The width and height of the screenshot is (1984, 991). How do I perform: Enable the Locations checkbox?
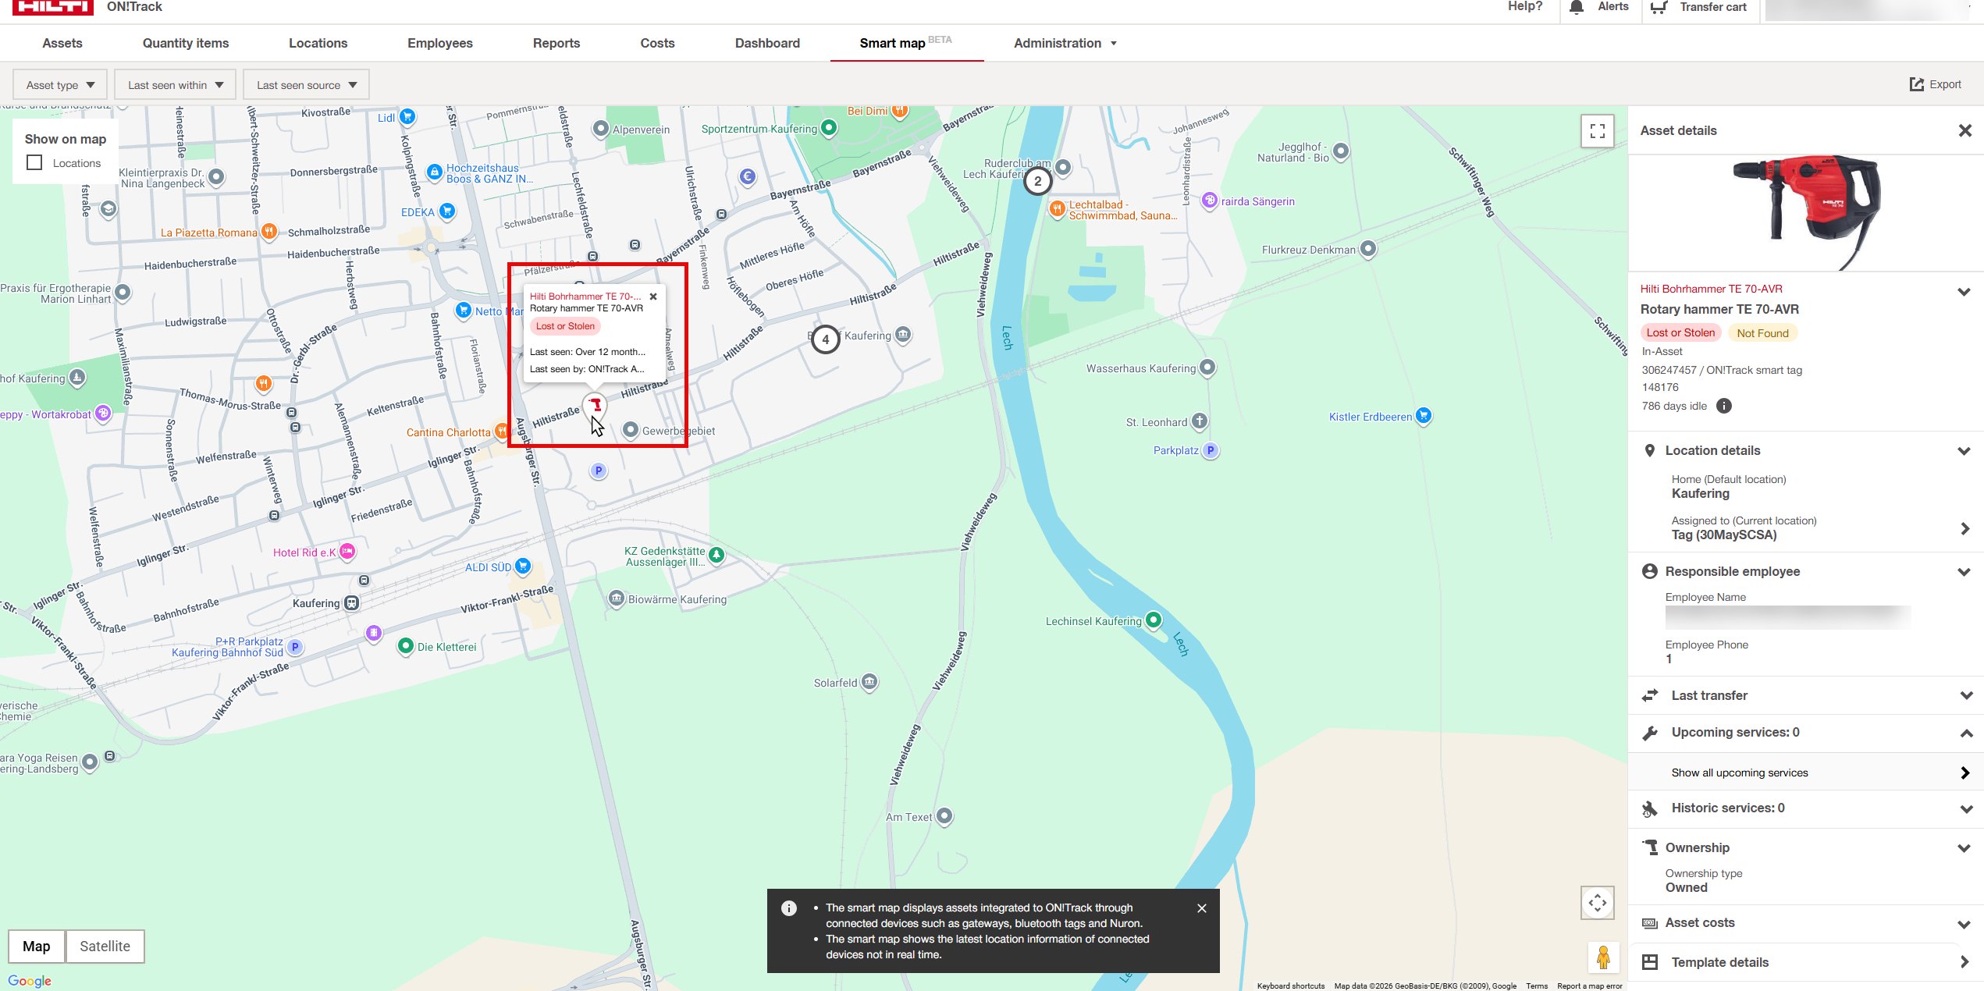[x=34, y=162]
